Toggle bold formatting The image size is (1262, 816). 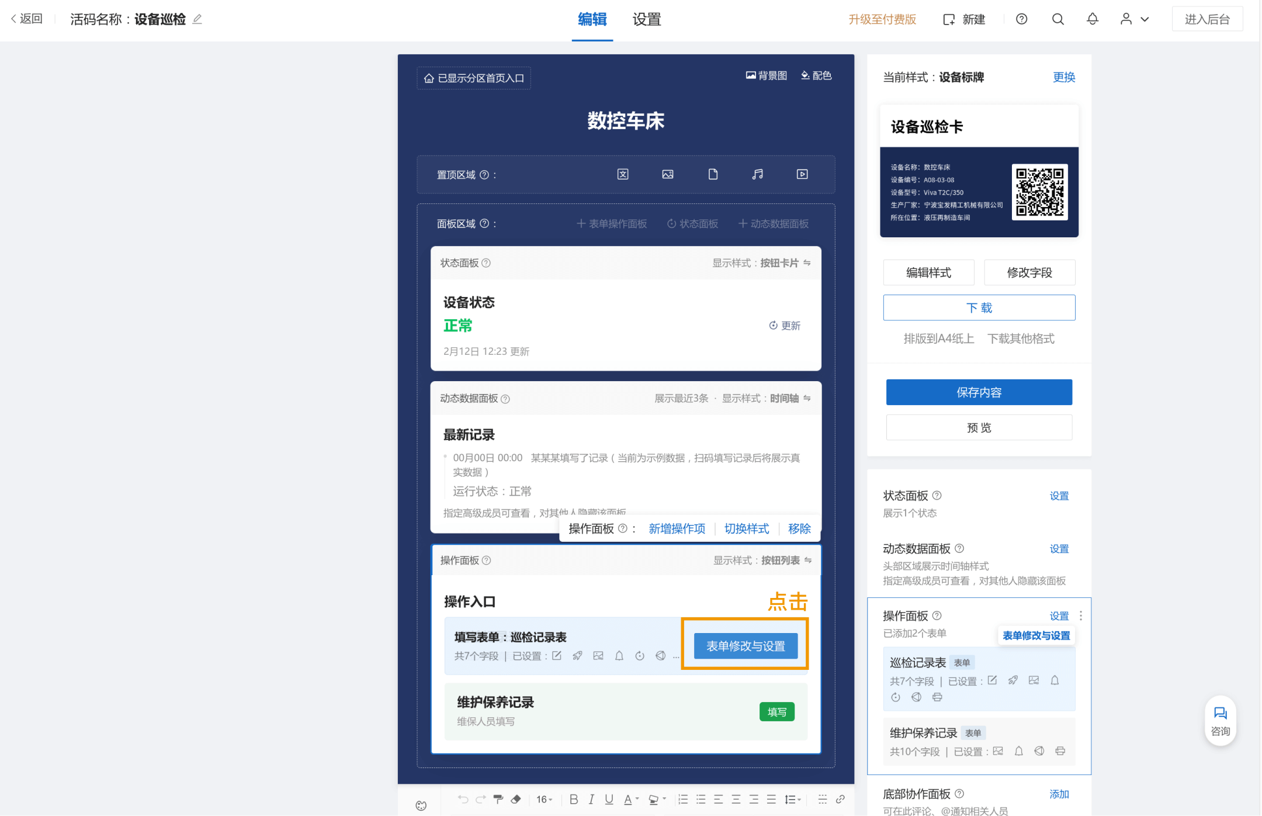(x=574, y=799)
